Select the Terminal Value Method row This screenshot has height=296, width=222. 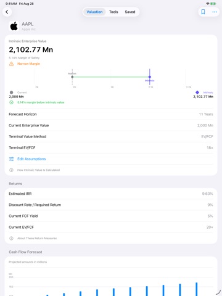click(111, 136)
